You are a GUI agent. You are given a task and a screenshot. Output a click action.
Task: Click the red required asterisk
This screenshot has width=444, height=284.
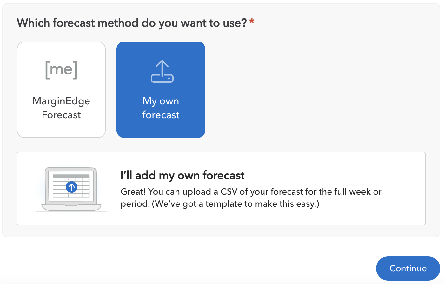(252, 22)
